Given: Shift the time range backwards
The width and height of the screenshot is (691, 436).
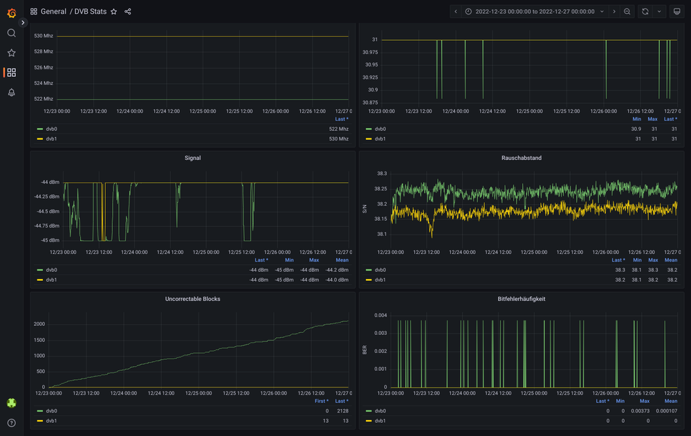Looking at the screenshot, I should (x=455, y=12).
